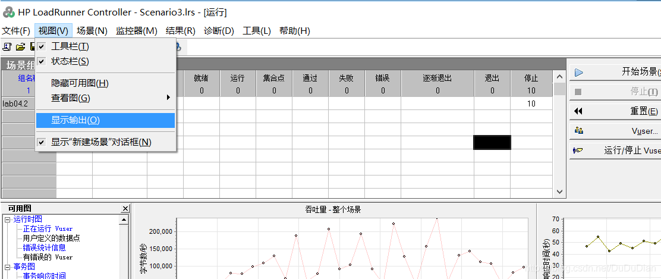Screen dimensions: 661x279
Task: Click the 失败 column header
Action: pos(347,78)
